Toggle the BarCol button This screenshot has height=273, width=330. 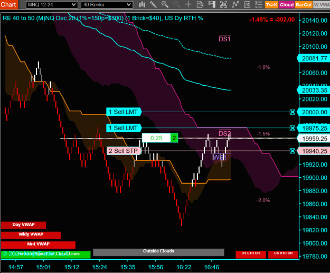[304, 5]
